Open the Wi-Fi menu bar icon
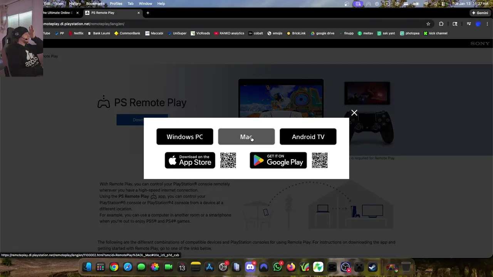The image size is (493, 277). (426, 4)
